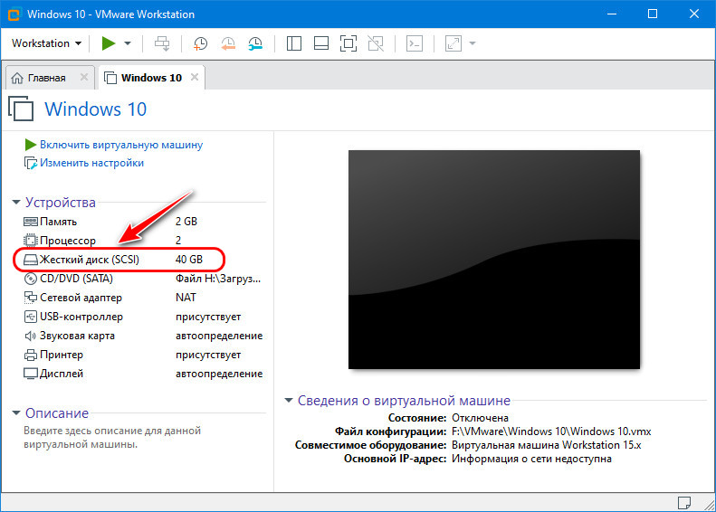Click the USB icon beside USB-контроллер
This screenshot has height=512, width=716.
point(30,317)
